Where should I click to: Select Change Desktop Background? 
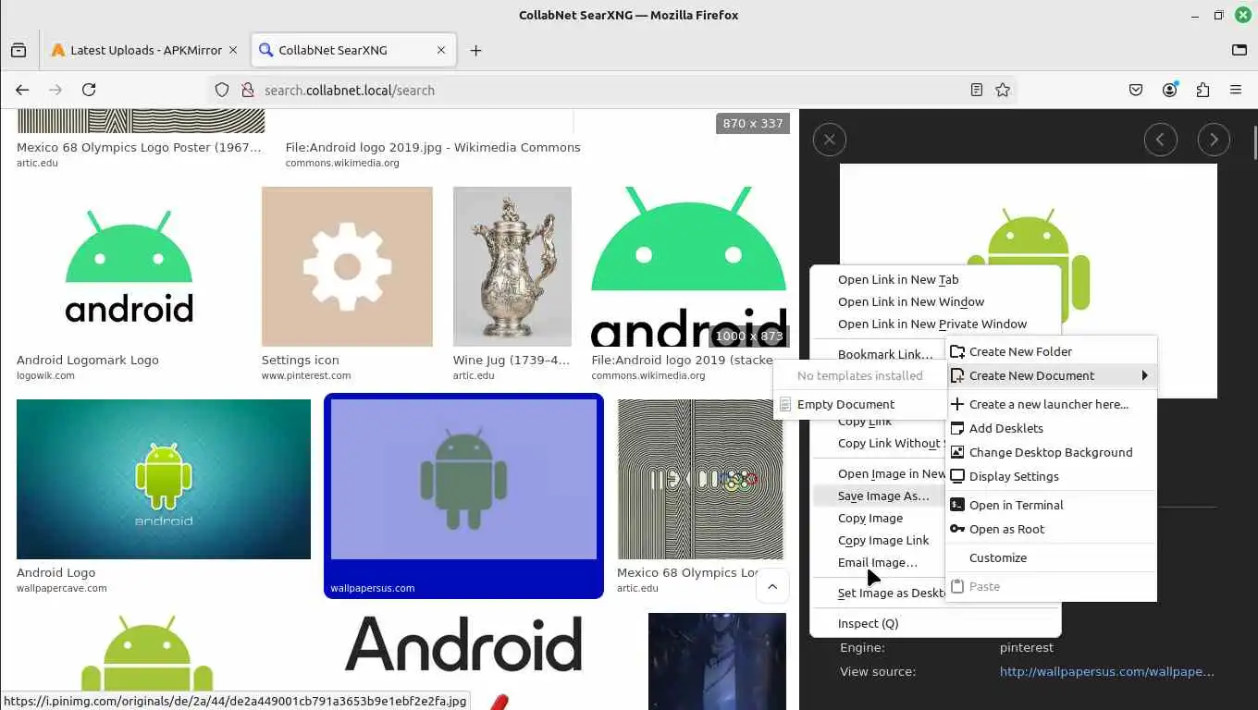(x=1052, y=452)
